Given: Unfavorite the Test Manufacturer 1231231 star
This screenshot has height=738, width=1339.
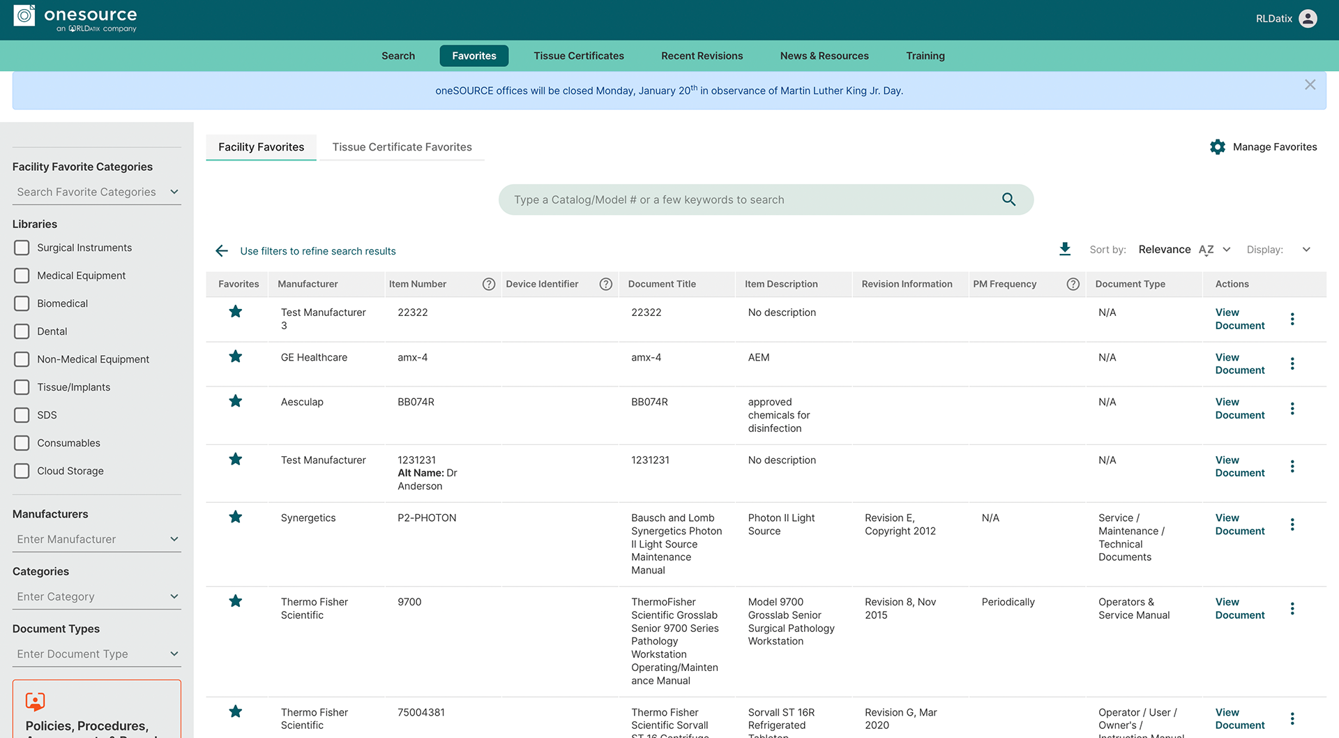Looking at the screenshot, I should pyautogui.click(x=236, y=459).
